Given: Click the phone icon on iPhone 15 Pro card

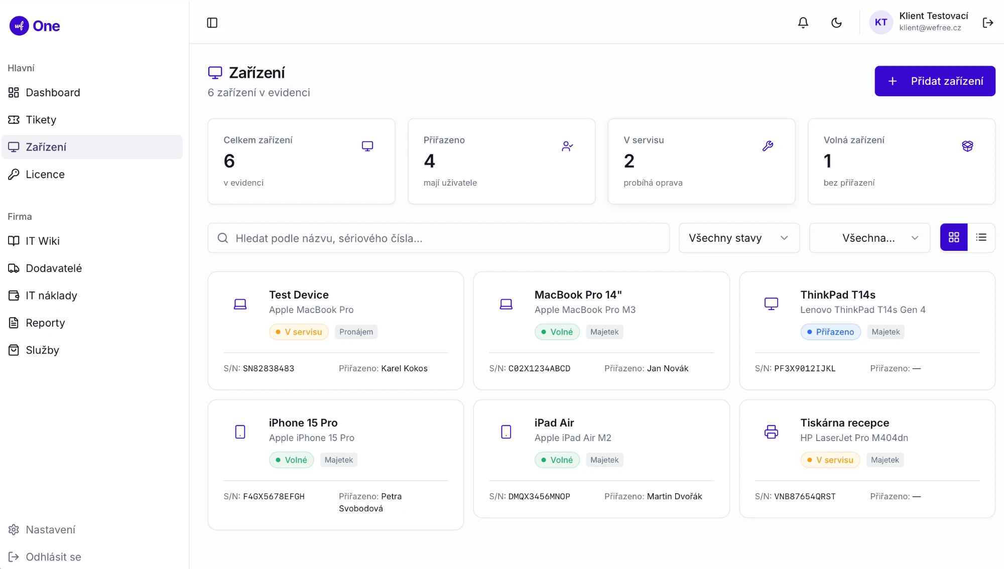Looking at the screenshot, I should [x=240, y=432].
